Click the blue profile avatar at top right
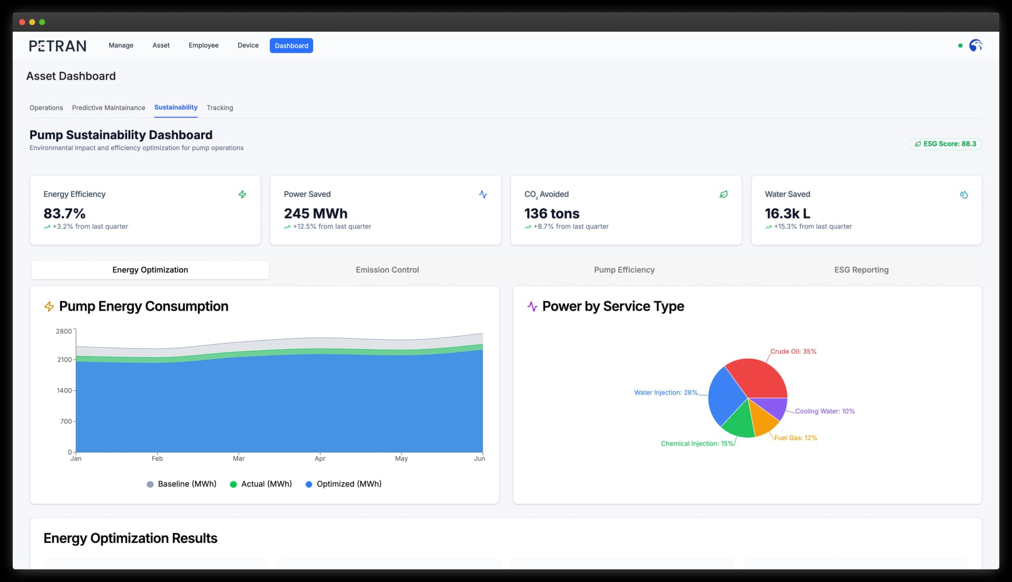 coord(976,46)
